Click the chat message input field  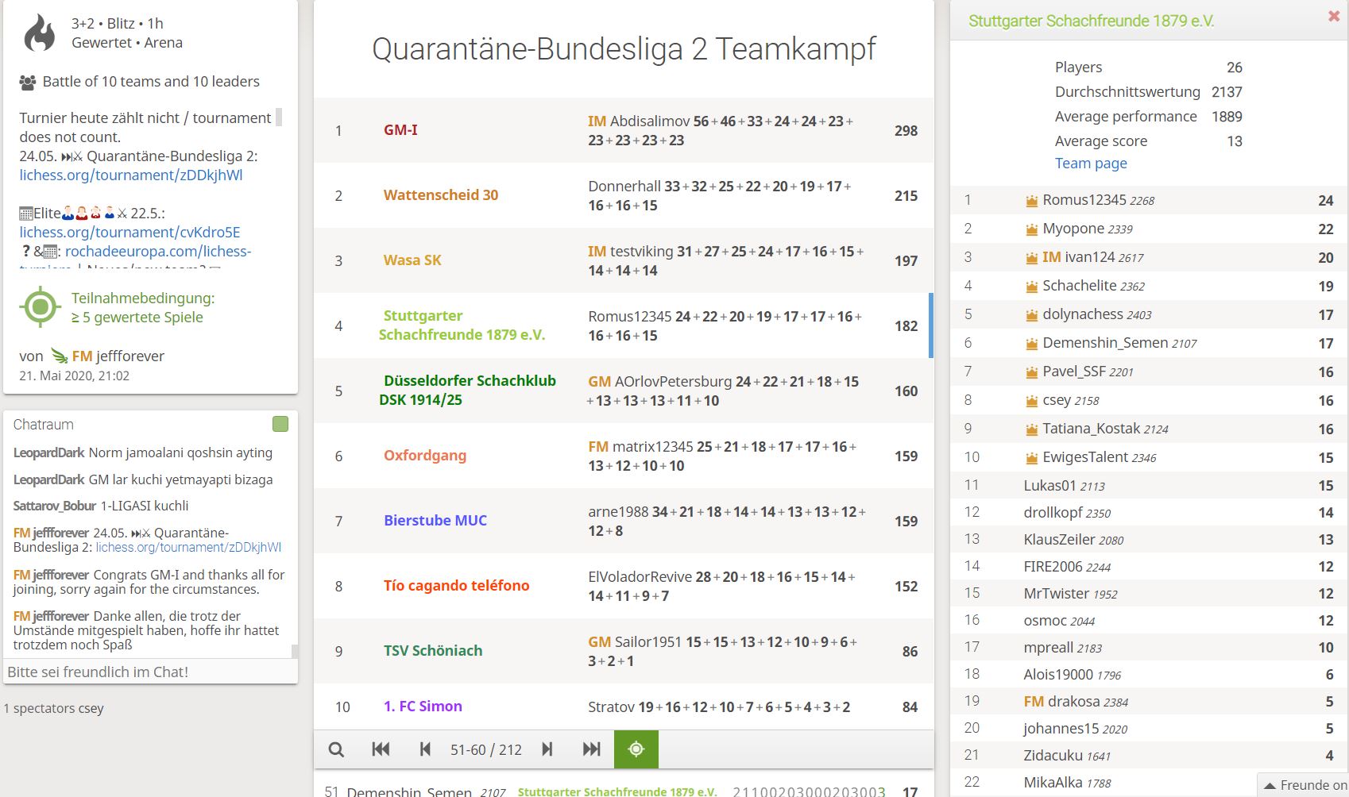coord(151,672)
